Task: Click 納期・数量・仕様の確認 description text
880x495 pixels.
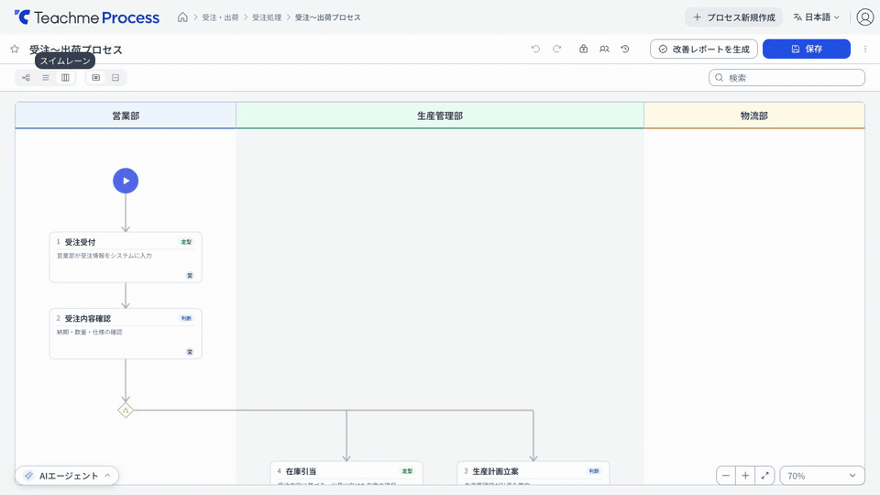Action: tap(89, 332)
